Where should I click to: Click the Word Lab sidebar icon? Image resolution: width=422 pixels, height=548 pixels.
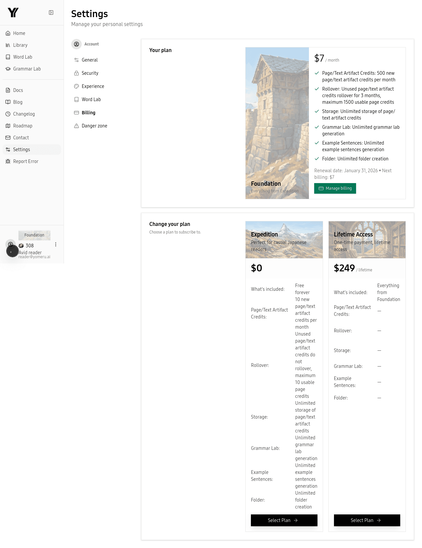click(x=8, y=57)
